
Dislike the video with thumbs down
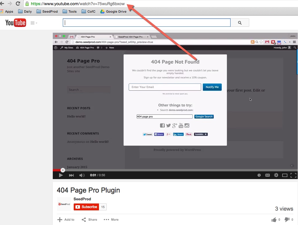287,220
